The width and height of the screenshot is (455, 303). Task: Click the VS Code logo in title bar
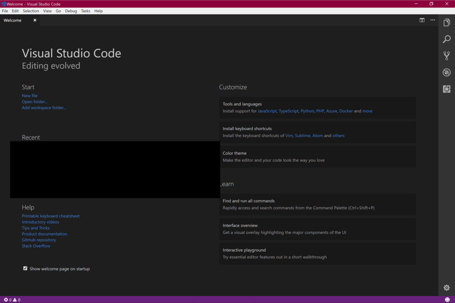tap(3, 4)
